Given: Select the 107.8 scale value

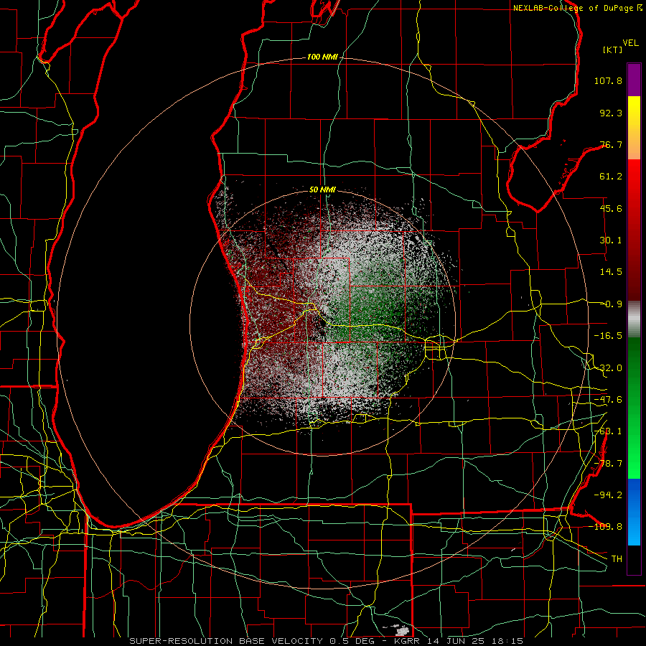Looking at the screenshot, I should 608,80.
